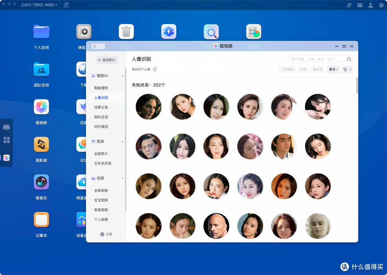Collapse the 智能AI sidebar section

[x=123, y=76]
